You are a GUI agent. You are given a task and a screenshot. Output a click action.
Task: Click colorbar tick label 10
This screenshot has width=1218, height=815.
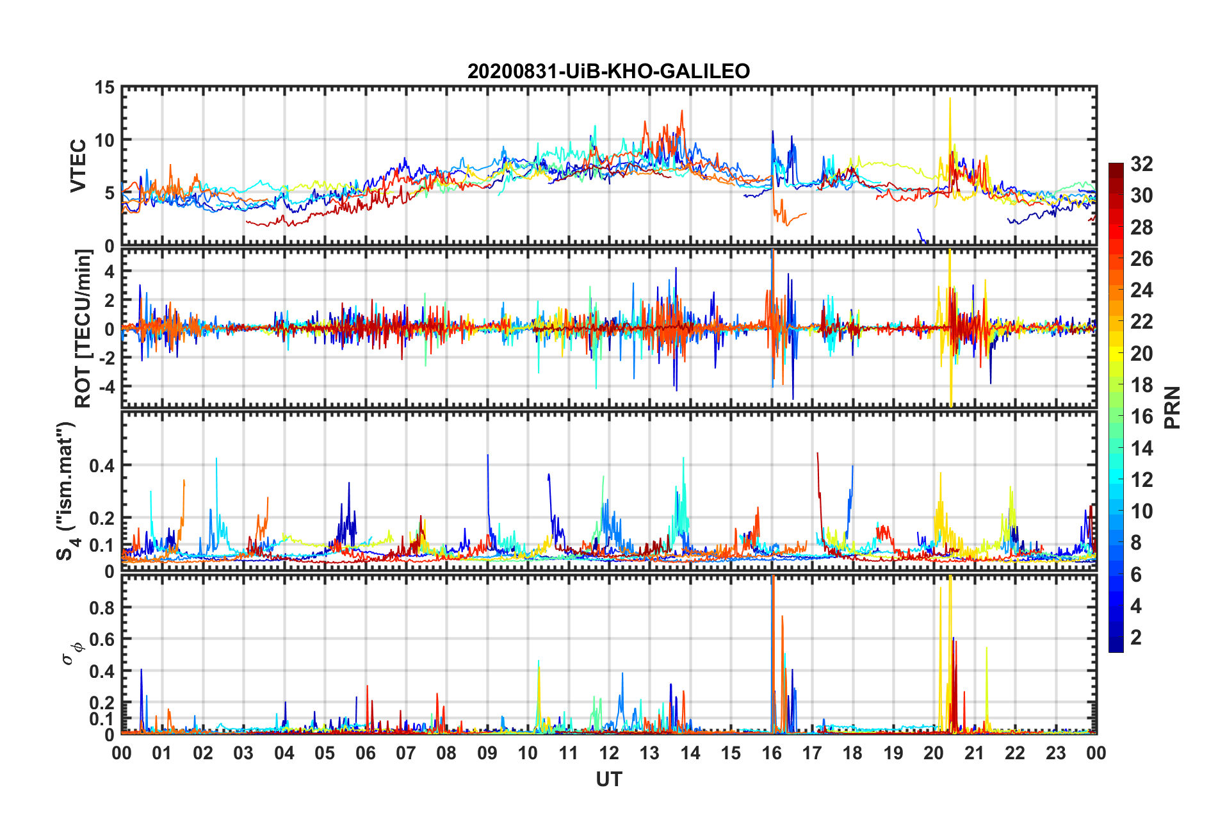pos(1142,511)
